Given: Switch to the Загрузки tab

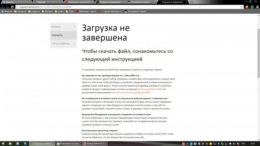Looking at the screenshot, I should tap(48, 2).
